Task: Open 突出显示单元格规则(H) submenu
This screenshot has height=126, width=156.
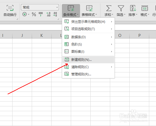Action: pos(88,22)
